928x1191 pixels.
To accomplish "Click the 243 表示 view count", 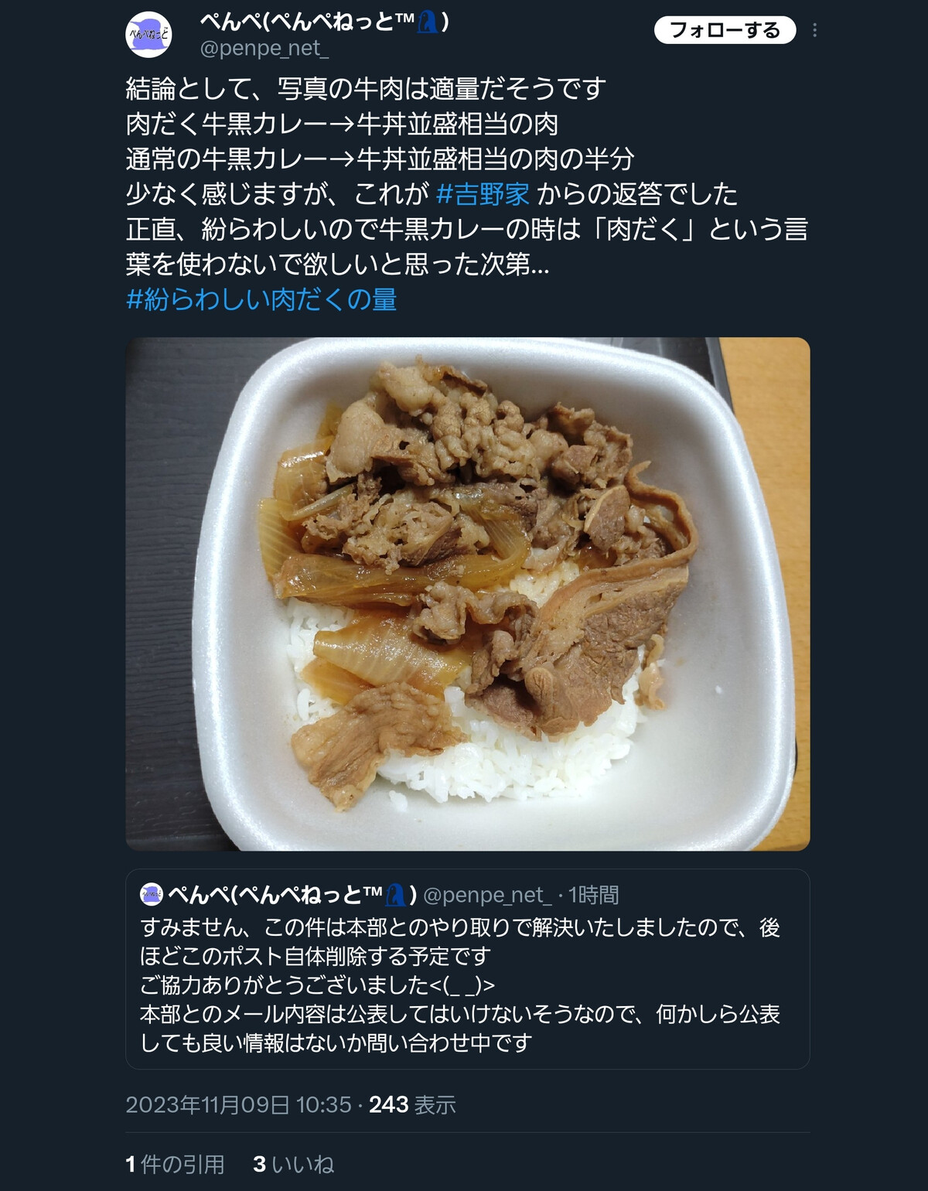I will coord(412,1104).
